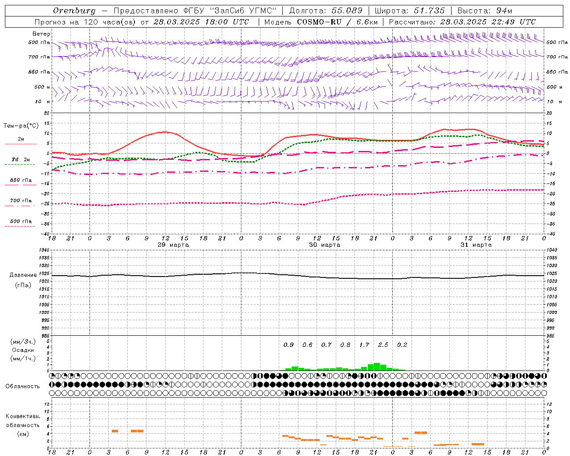Click the "Высота: 94м" header value
The image size is (570, 456).
485,11
